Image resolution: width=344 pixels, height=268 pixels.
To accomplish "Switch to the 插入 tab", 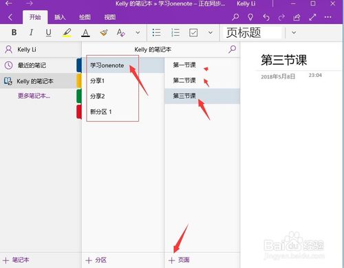I will [60, 17].
